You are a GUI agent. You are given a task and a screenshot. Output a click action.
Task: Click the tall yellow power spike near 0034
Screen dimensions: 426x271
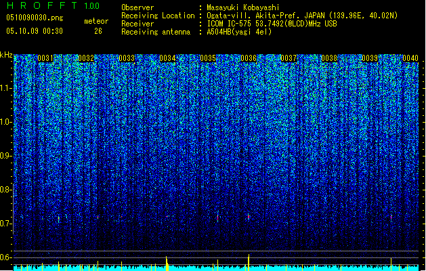coord(167,264)
